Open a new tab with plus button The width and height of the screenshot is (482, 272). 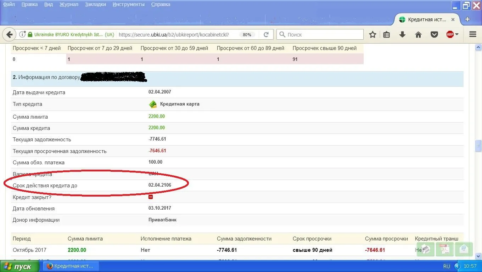[467, 19]
